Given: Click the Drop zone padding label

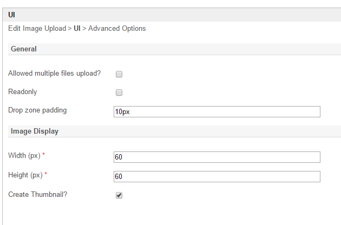Looking at the screenshot, I should click(x=37, y=110).
